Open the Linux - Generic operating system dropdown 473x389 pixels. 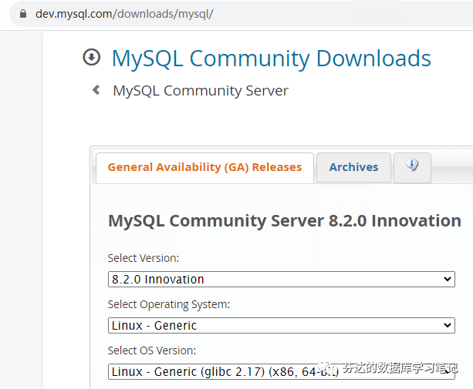(281, 325)
